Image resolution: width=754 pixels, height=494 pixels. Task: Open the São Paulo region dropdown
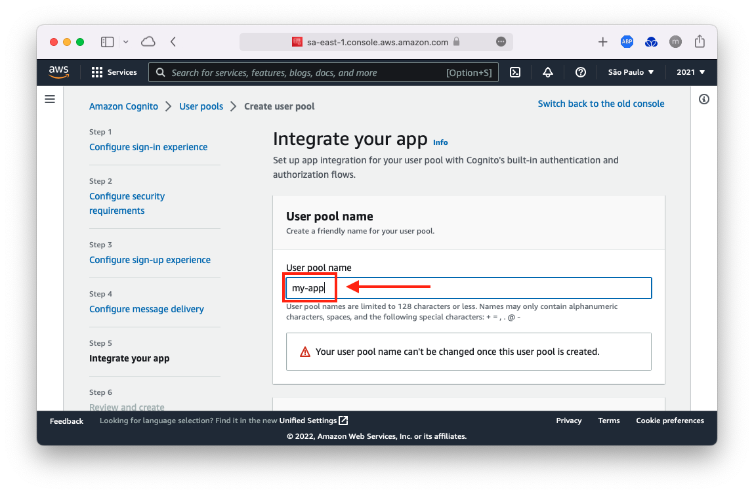pyautogui.click(x=631, y=72)
